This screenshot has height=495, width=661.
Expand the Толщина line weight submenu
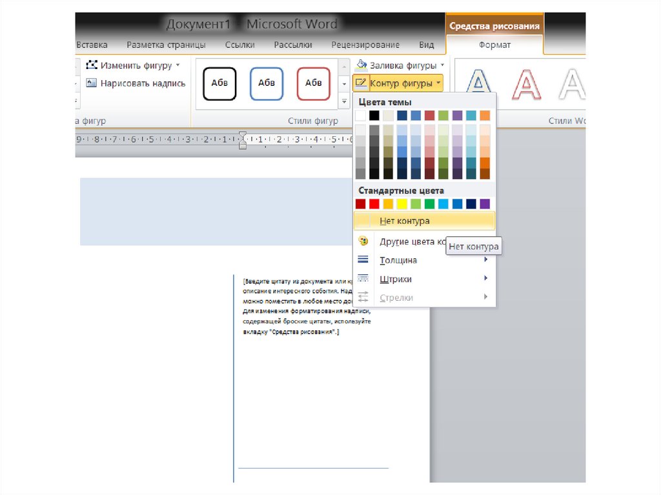[x=485, y=260]
